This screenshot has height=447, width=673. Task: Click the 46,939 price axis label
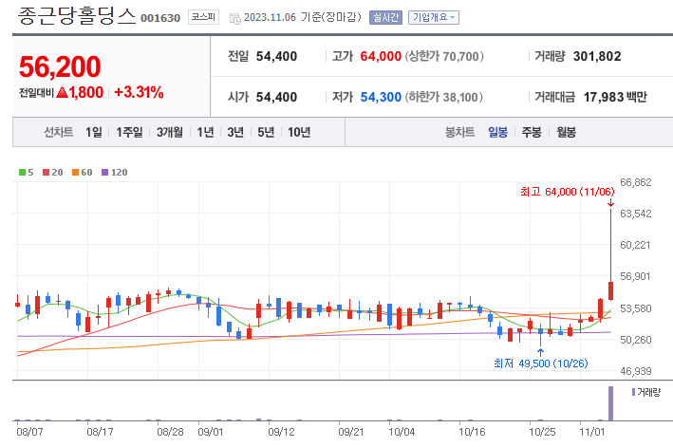click(x=636, y=371)
